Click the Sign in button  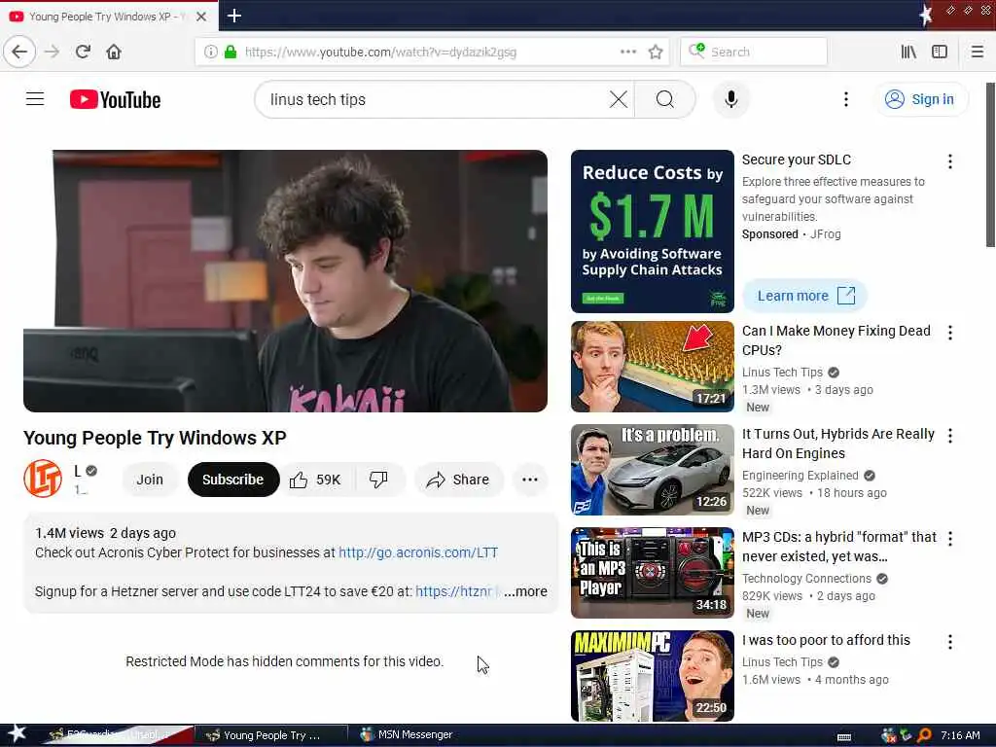click(x=920, y=100)
